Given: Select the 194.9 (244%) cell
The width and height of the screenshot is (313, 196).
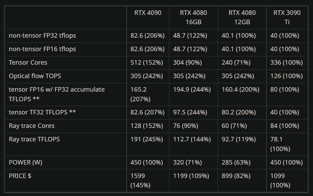Looking at the screenshot, I should pyautogui.click(x=192, y=90).
